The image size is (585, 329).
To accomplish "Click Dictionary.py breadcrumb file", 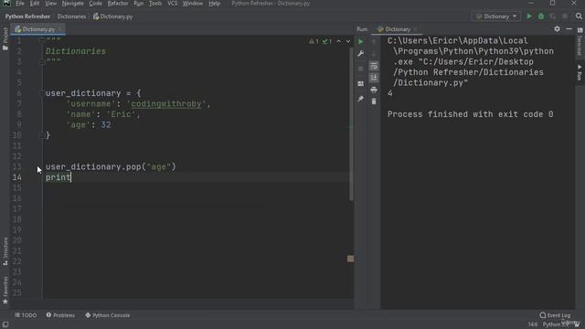I will pos(112,16).
